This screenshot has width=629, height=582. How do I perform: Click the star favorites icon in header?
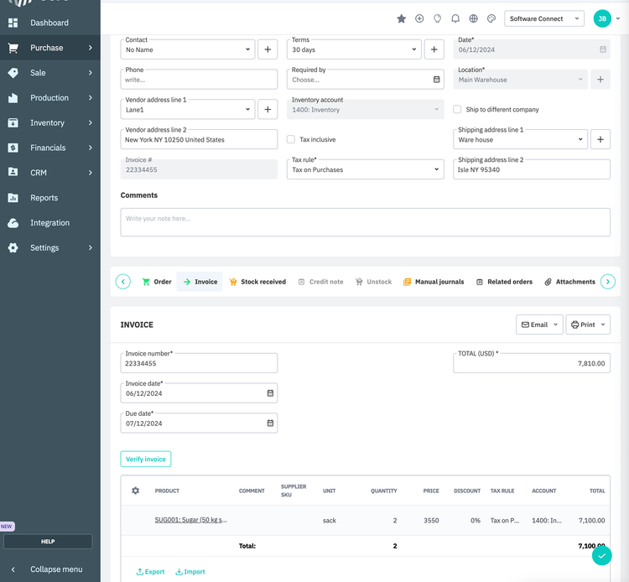(x=402, y=18)
